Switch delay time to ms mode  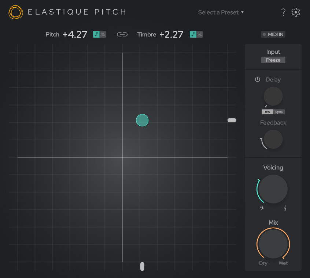pyautogui.click(x=268, y=112)
